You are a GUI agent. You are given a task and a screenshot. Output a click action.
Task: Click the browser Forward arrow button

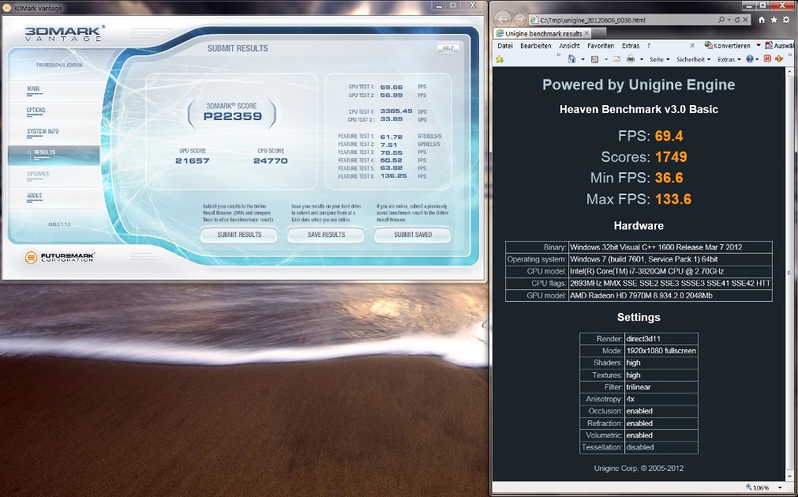519,20
